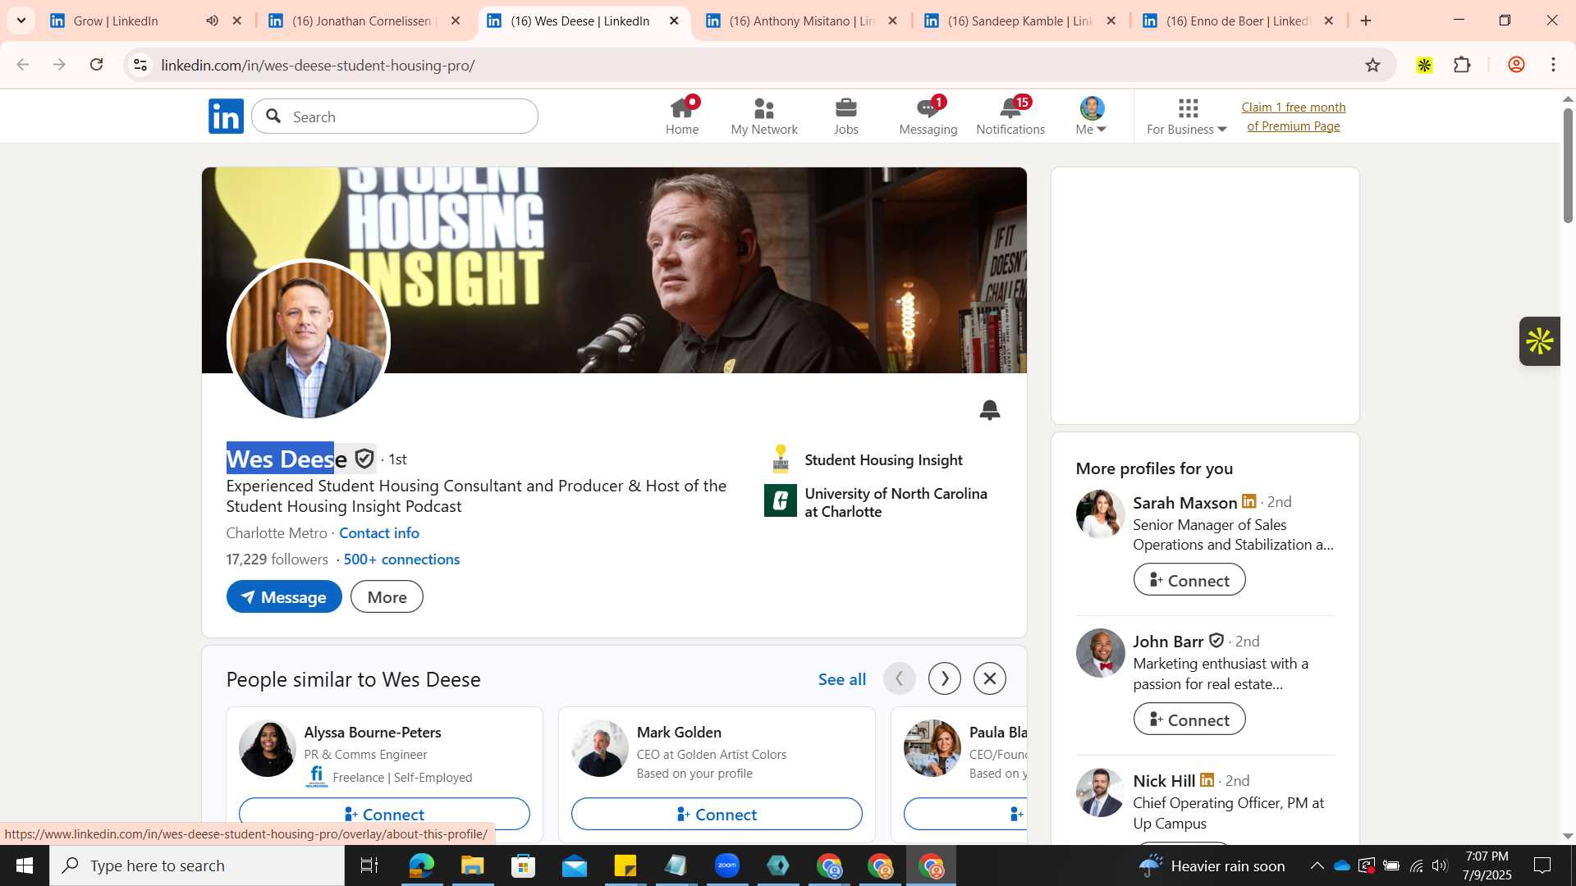Close the Wes Deese tab

674,21
